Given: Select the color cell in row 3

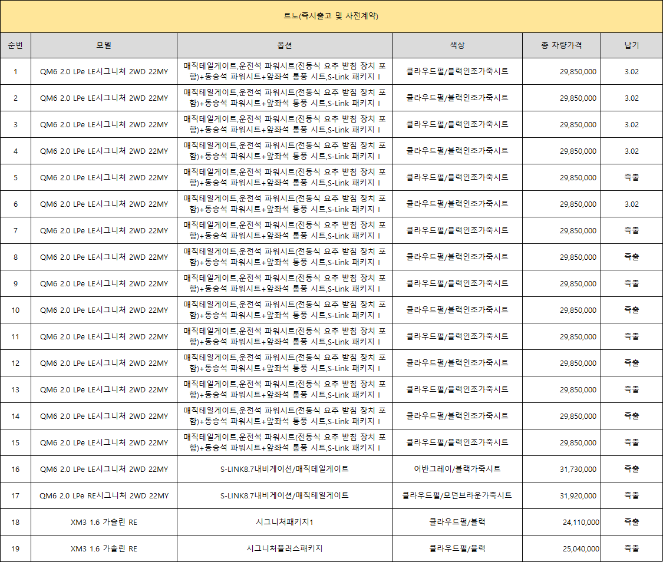Looking at the screenshot, I should [457, 125].
